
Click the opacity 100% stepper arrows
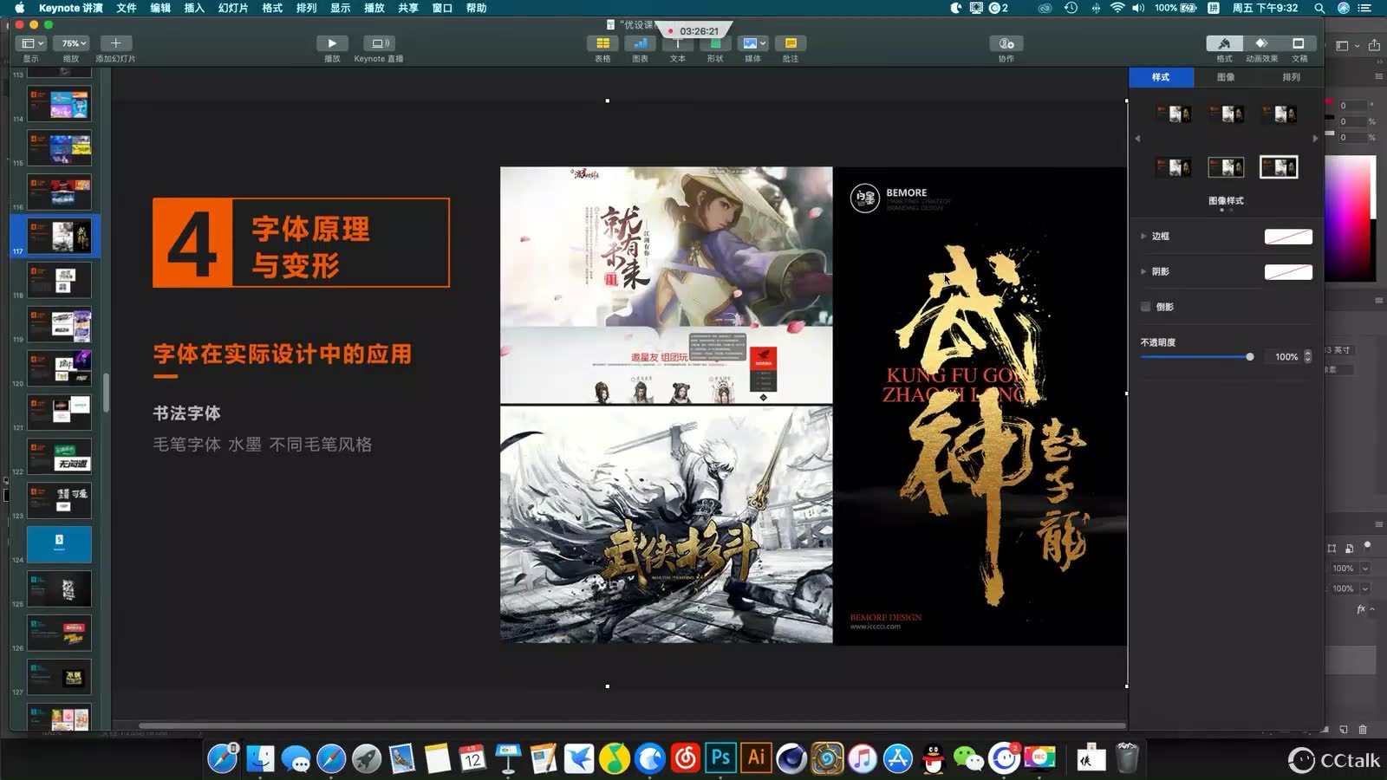(1307, 356)
